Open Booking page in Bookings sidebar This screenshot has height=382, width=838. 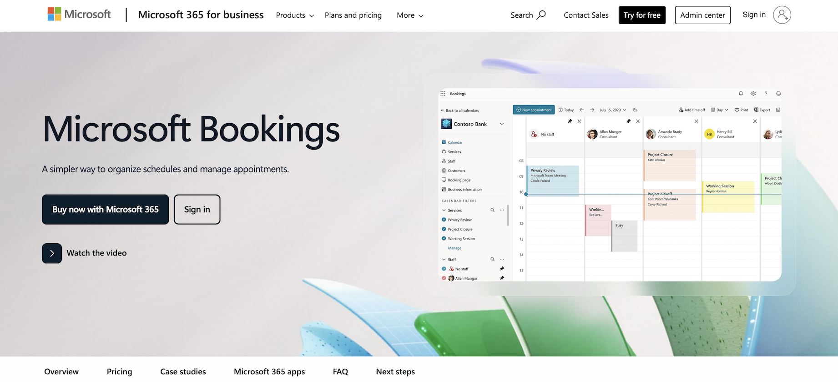[x=456, y=180]
